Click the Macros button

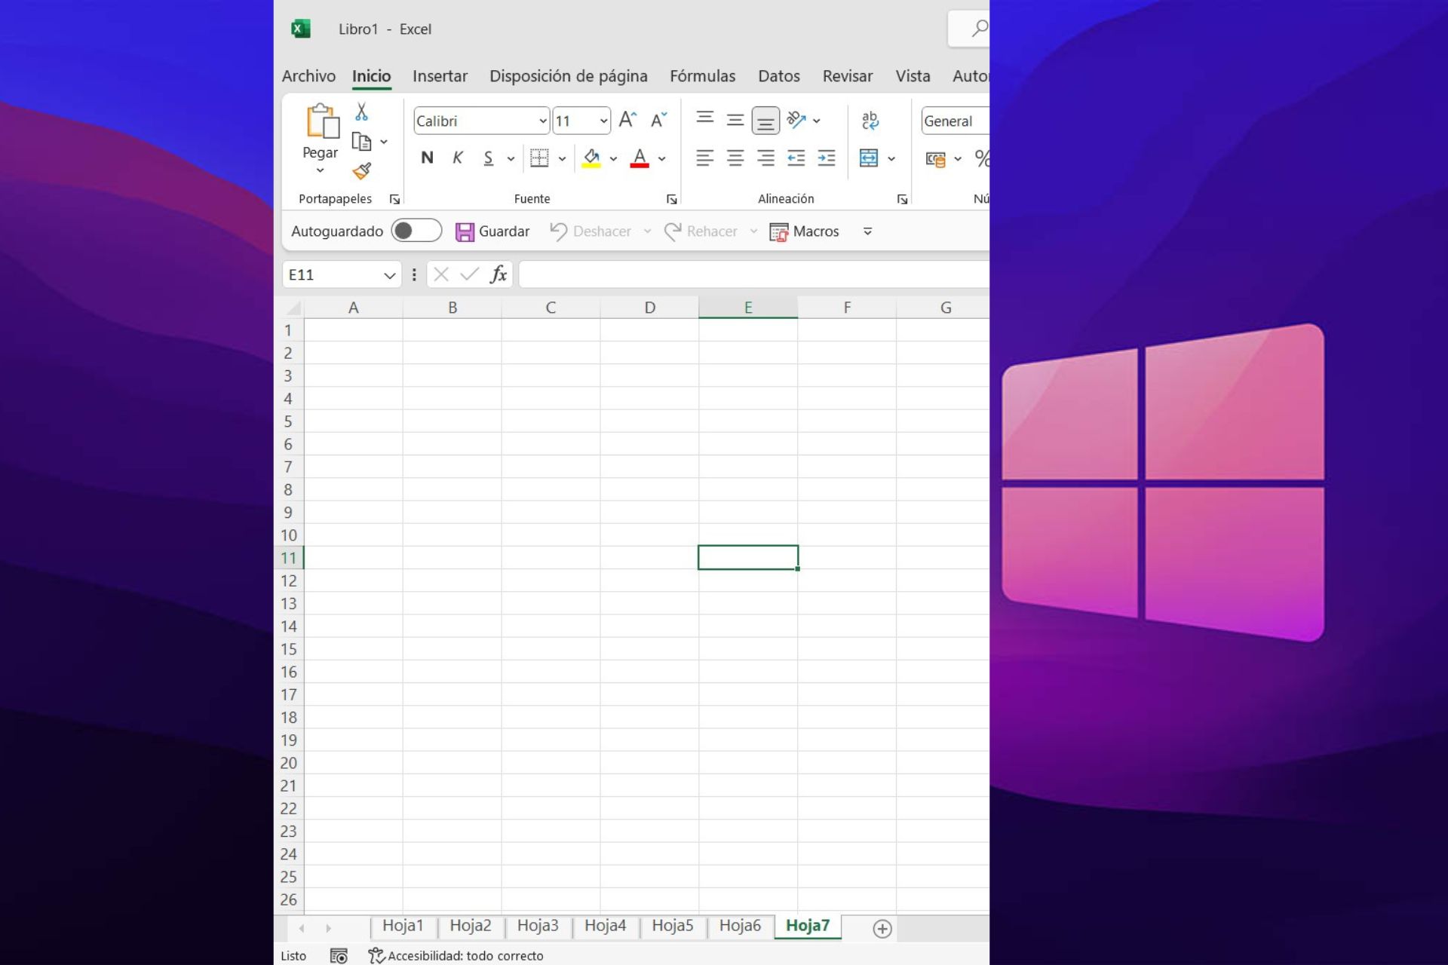804,231
